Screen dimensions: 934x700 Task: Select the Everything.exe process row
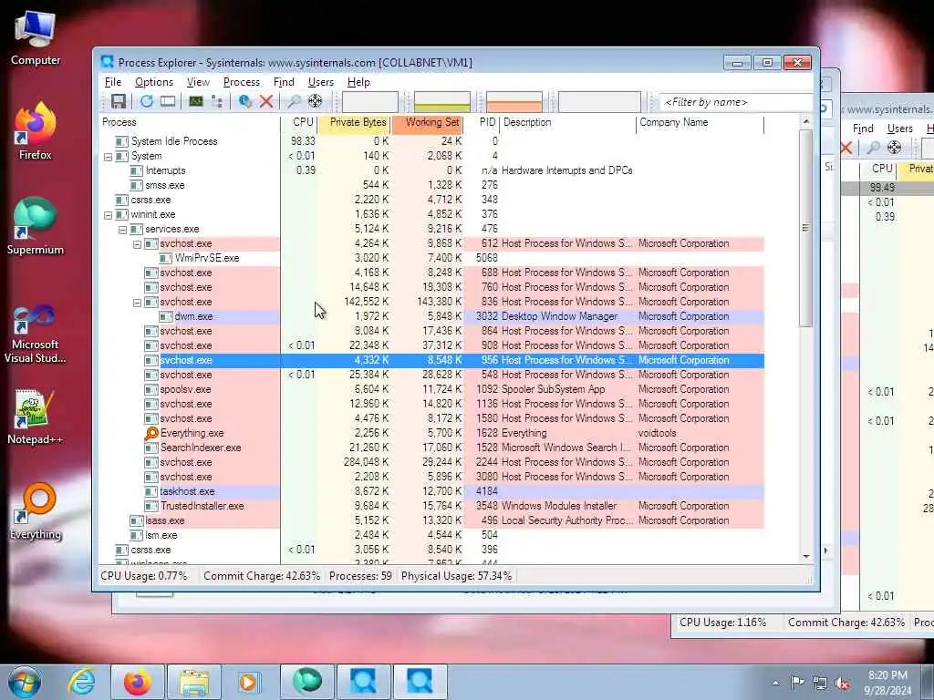(x=431, y=433)
